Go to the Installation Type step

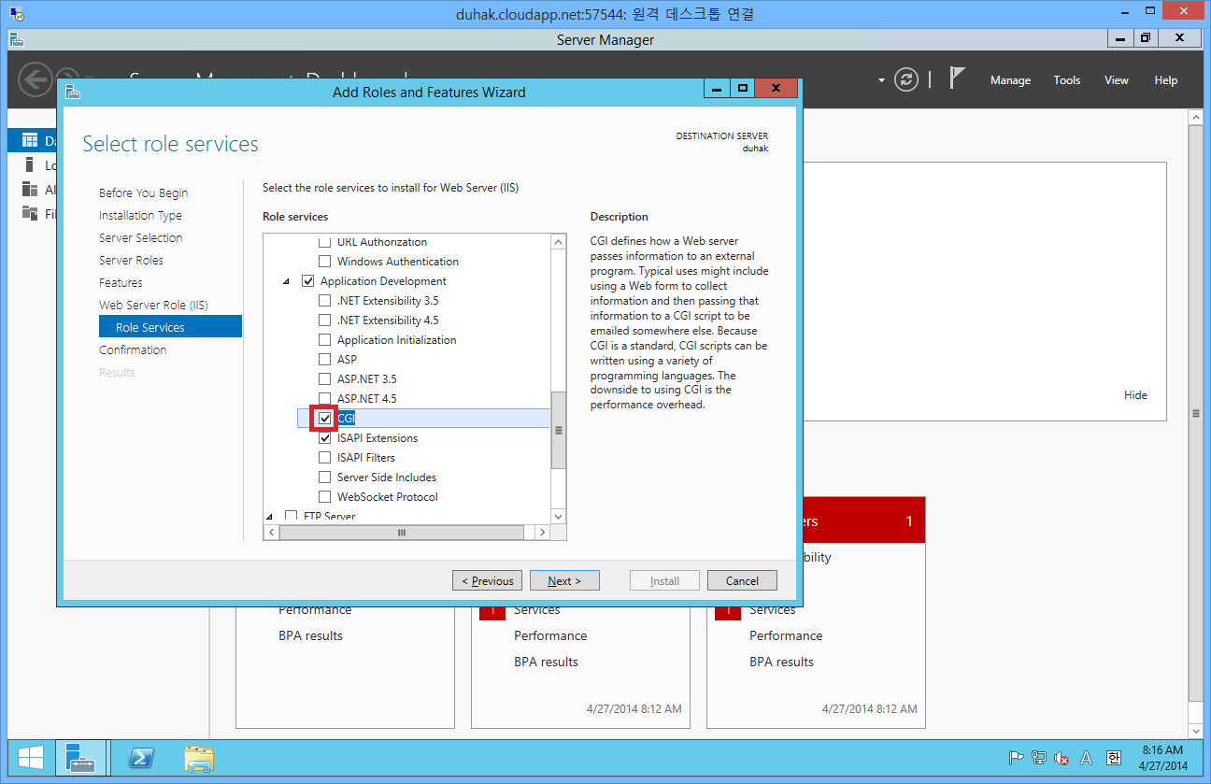[x=140, y=216]
